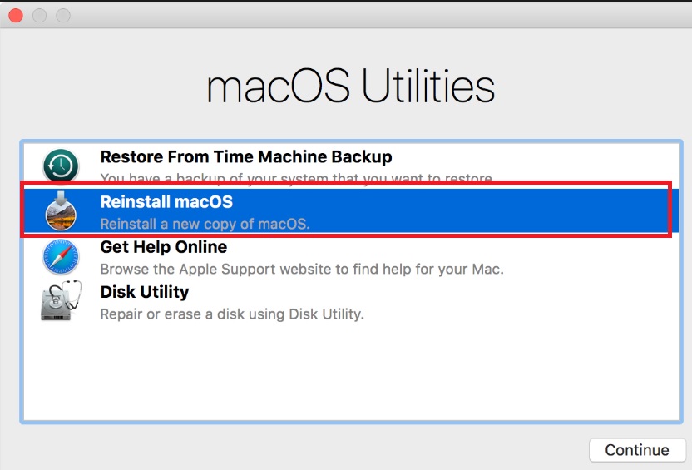Click the Time Machine clock icon
This screenshot has width=692, height=470.
tap(61, 166)
